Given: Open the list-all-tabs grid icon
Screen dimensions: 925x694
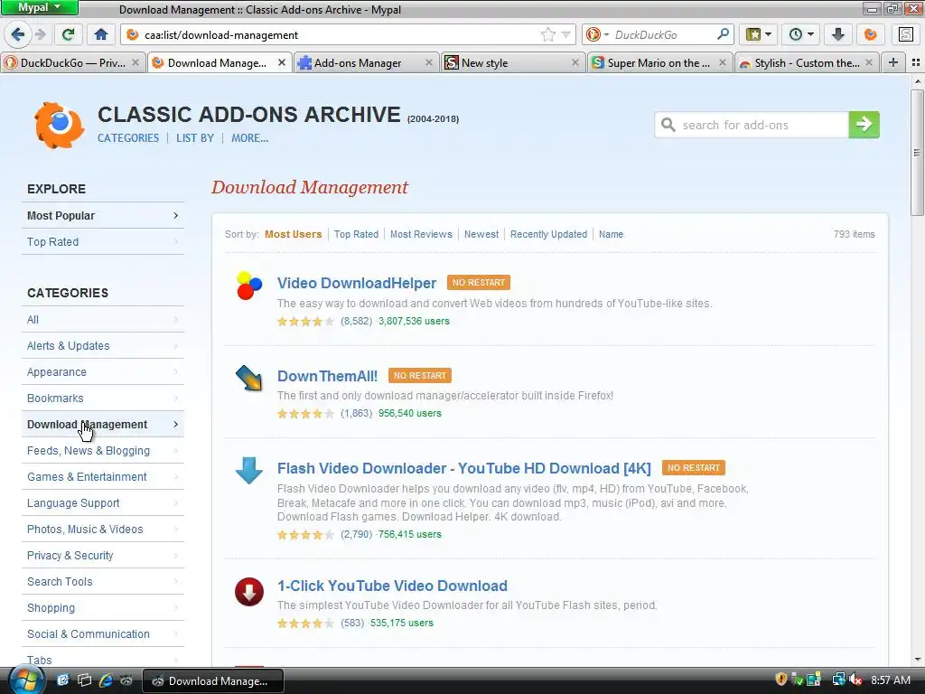Looking at the screenshot, I should 916,62.
